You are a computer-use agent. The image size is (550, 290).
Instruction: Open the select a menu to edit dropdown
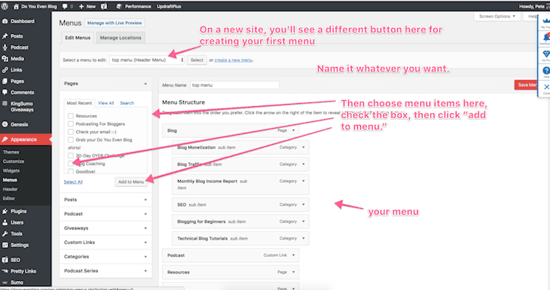[147, 60]
